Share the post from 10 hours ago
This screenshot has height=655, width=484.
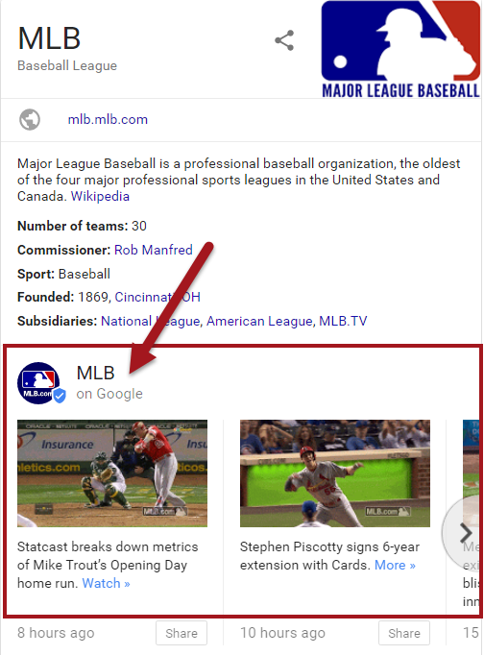[404, 633]
